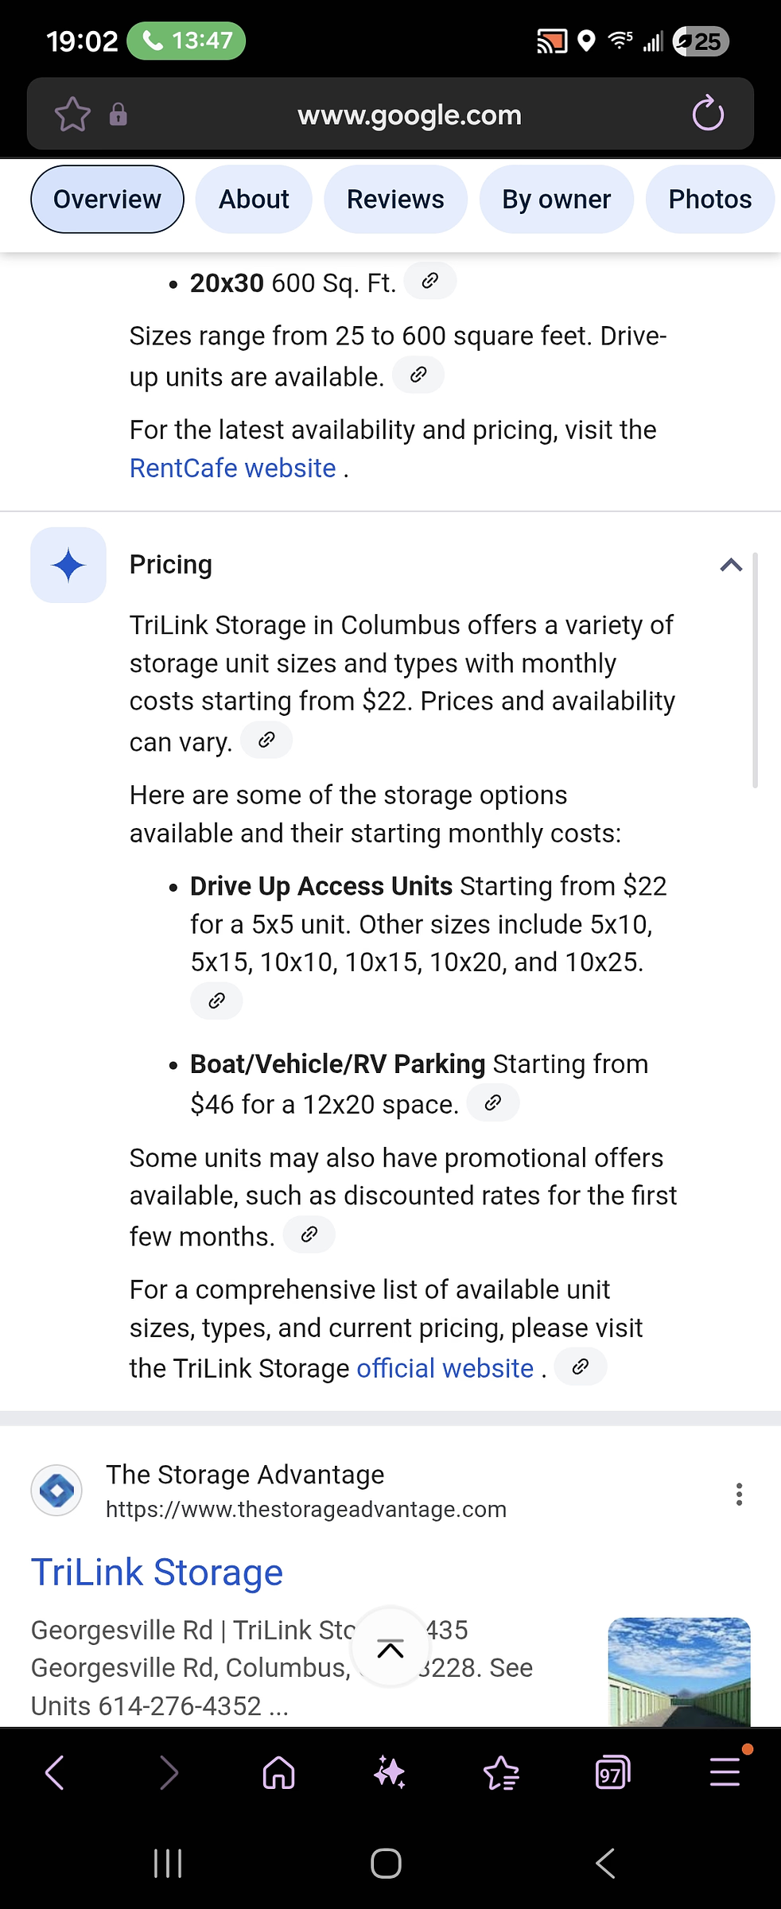Open the home page from bottom toolbar
Screen dimensions: 781x1909
[279, 1772]
